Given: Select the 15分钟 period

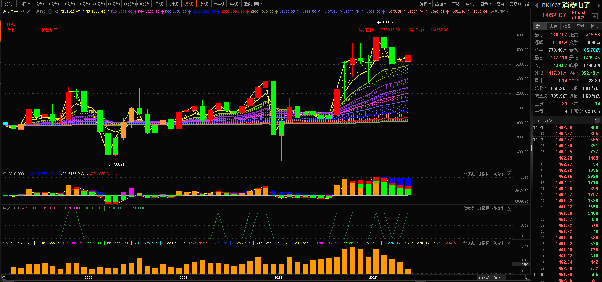Looking at the screenshot, I should (x=84, y=4).
